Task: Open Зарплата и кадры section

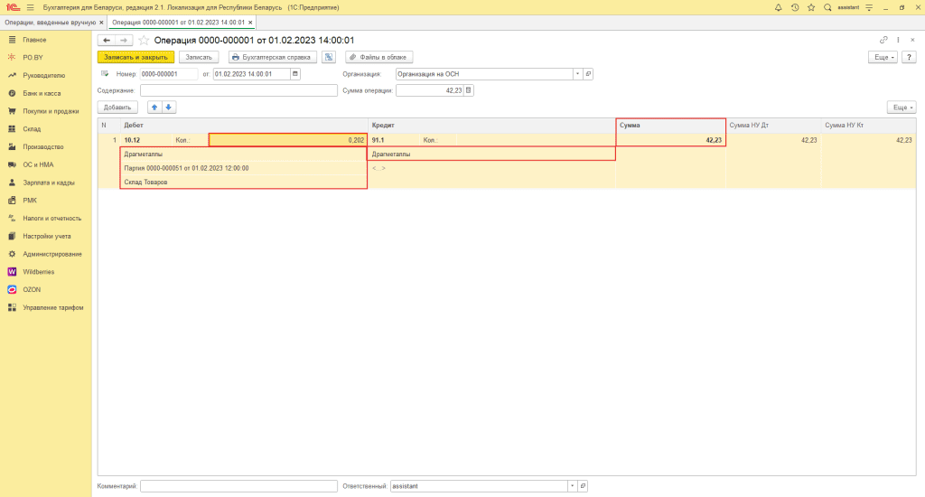Action: [49, 183]
